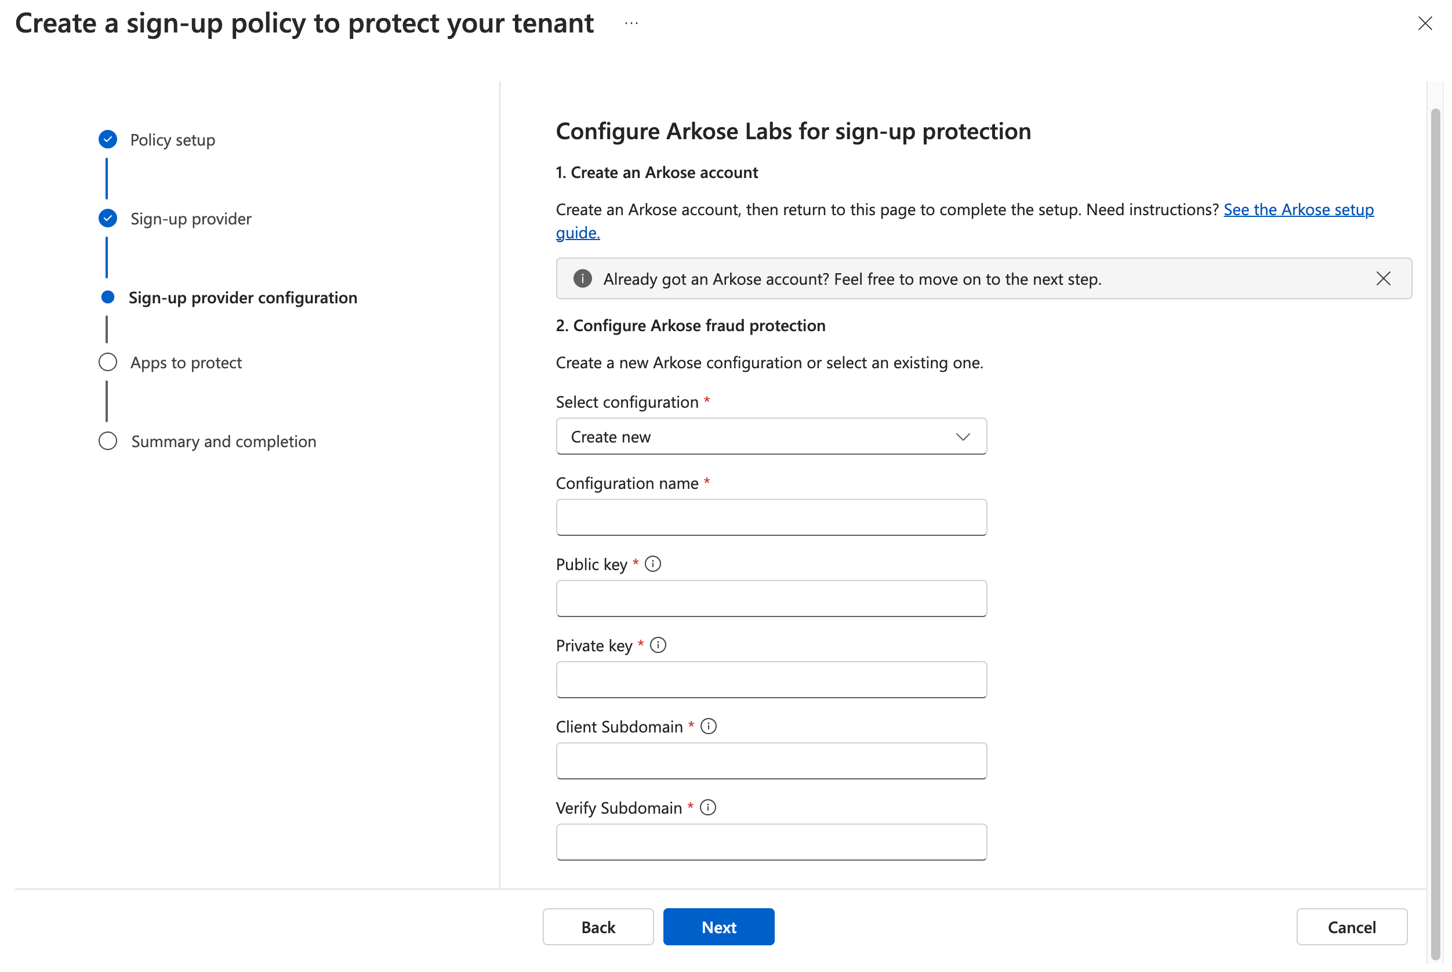
Task: Click the Verify Subdomain info icon
Action: (707, 808)
